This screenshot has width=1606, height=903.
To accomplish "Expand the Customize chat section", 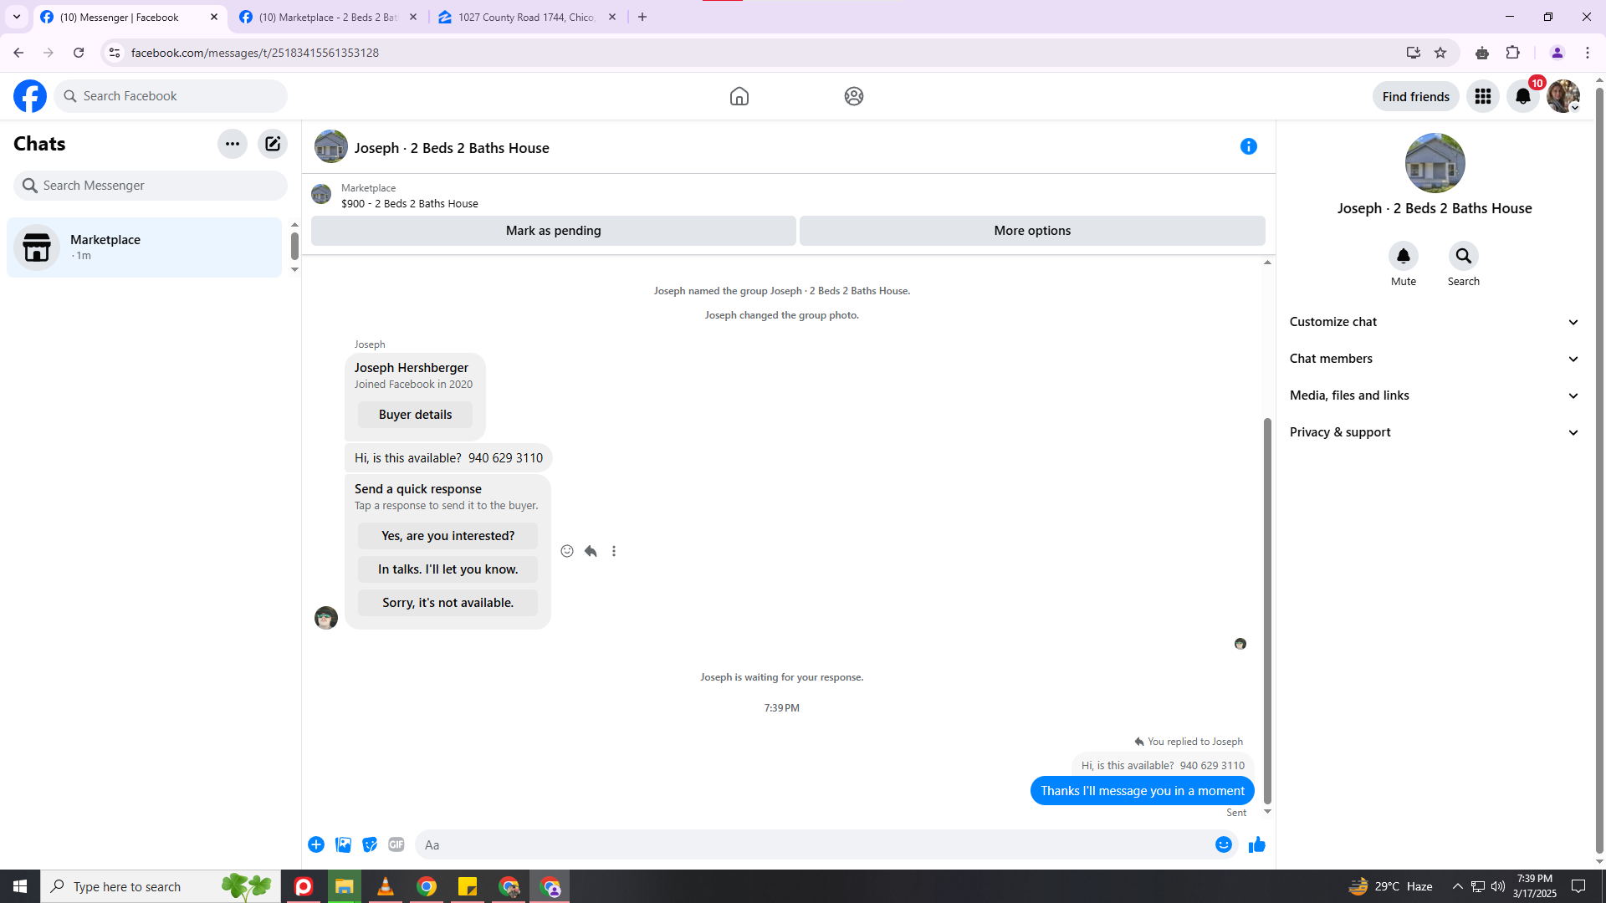I will pyautogui.click(x=1435, y=322).
